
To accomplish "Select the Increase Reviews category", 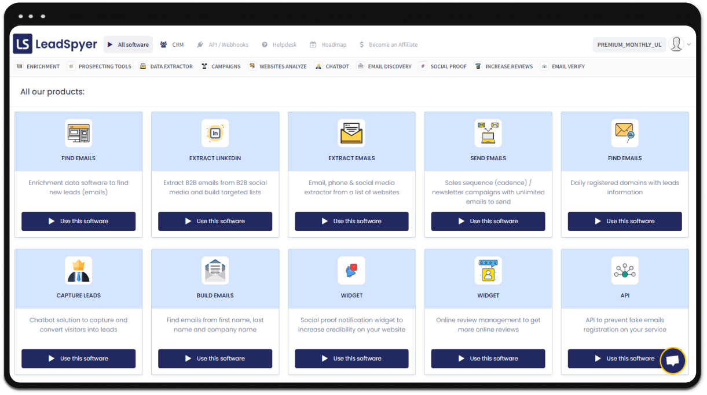I will (x=504, y=67).
